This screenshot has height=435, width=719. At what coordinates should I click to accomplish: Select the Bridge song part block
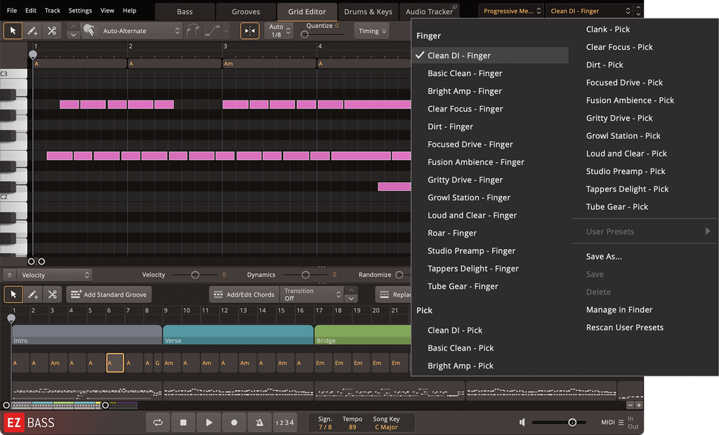[x=362, y=335]
